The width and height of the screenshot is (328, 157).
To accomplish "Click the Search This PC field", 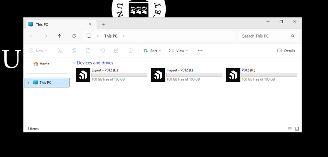I will (268, 36).
